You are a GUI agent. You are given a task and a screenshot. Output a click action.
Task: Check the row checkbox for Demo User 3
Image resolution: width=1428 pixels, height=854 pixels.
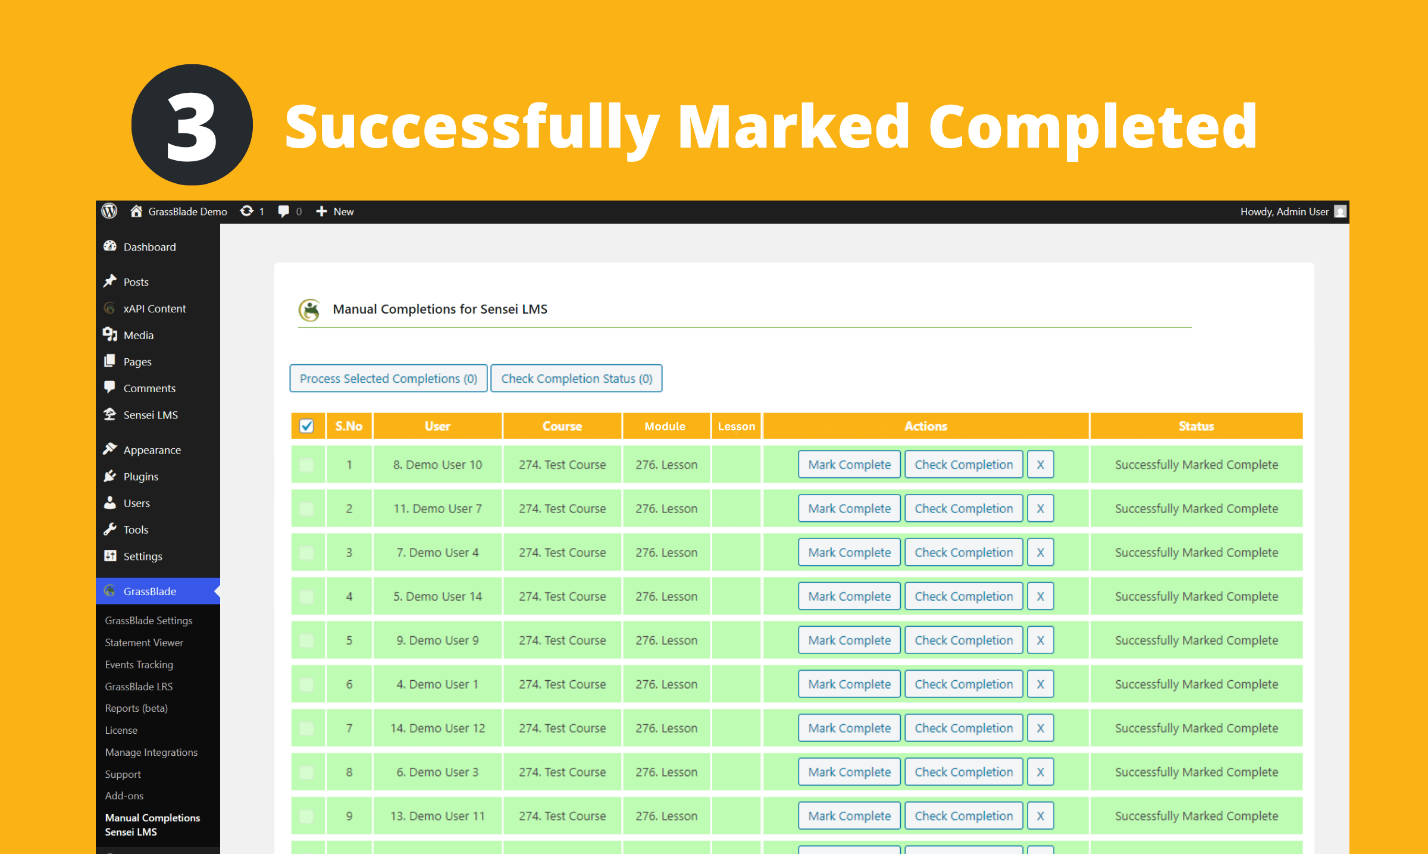307,771
